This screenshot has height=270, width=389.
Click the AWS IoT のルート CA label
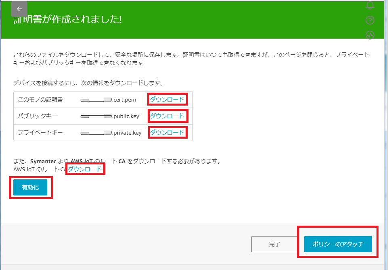tap(39, 169)
